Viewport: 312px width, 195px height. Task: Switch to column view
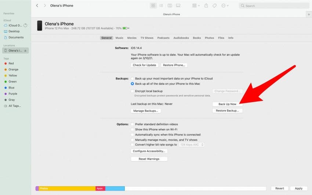[170, 6]
